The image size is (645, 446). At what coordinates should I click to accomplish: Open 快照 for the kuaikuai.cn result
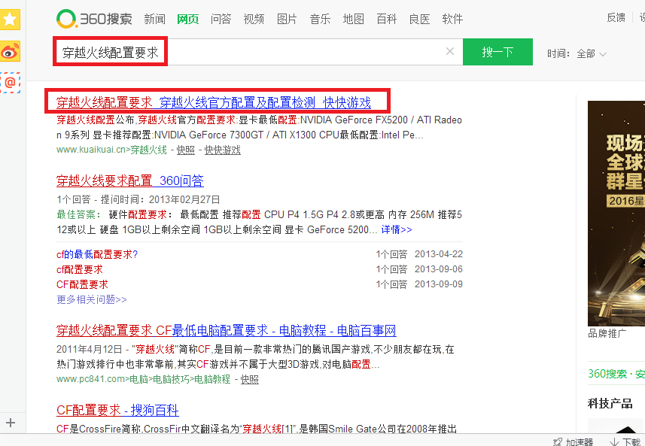click(x=185, y=150)
